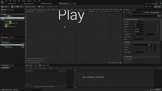Open the Tools menu
The width and height of the screenshot is (162, 91).
click(35, 1)
